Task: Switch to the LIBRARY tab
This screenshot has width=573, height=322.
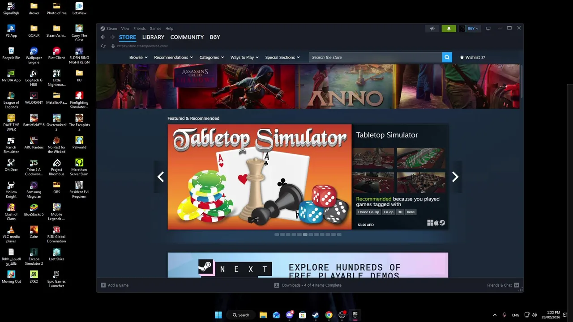Action: coord(153,37)
